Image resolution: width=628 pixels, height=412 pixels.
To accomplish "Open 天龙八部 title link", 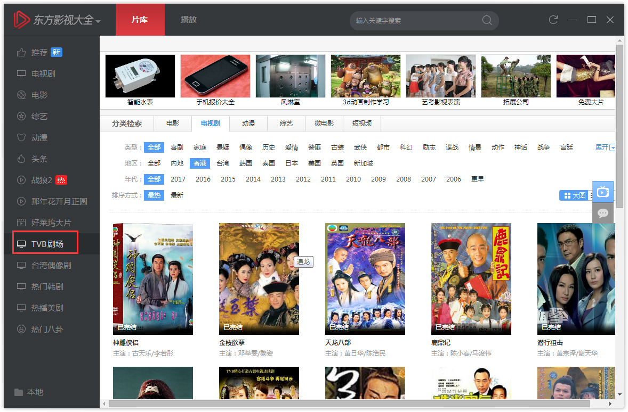I will pos(338,342).
